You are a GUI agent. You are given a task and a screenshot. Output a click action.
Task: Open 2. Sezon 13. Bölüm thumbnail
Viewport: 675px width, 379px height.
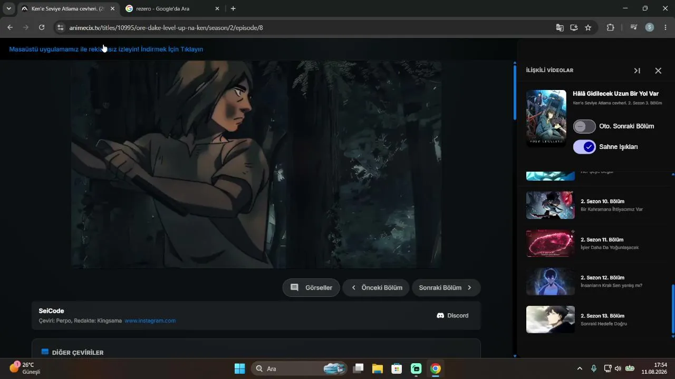pyautogui.click(x=551, y=320)
